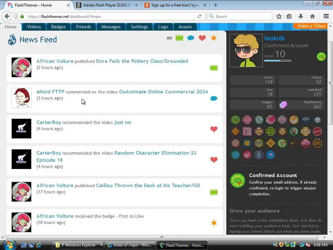Click the muted volume tray icon

point(308,245)
